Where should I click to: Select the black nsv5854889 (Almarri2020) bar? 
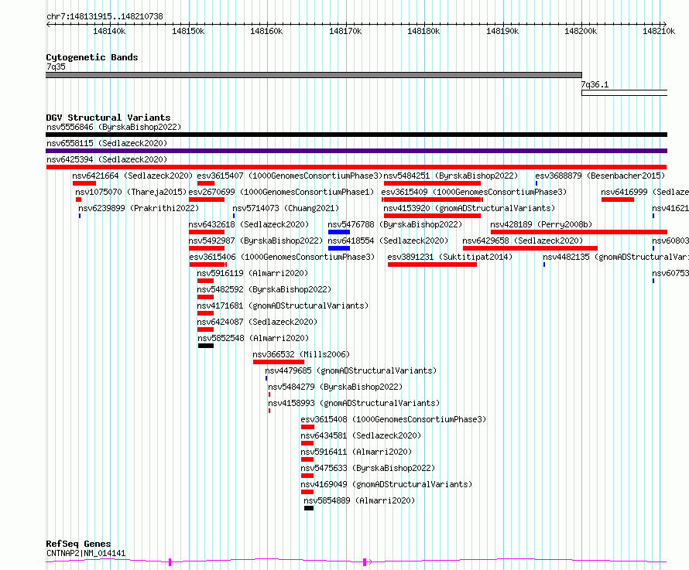309,509
